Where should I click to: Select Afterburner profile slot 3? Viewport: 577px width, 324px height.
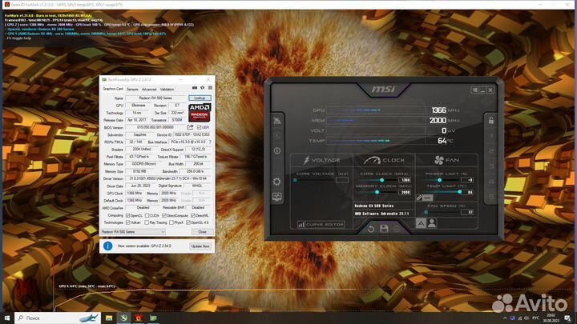(491, 166)
